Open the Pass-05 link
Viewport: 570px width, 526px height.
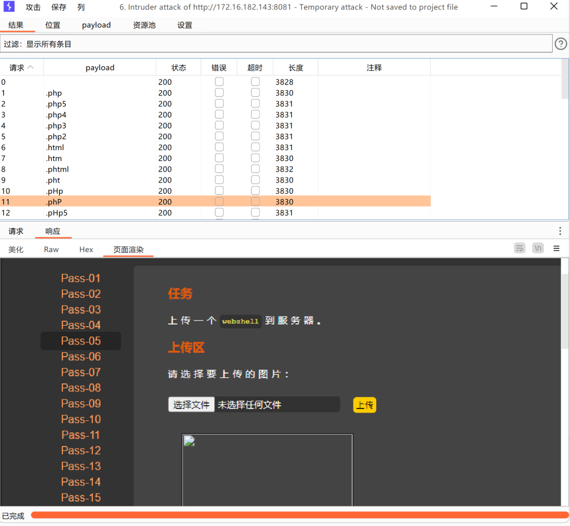point(81,341)
